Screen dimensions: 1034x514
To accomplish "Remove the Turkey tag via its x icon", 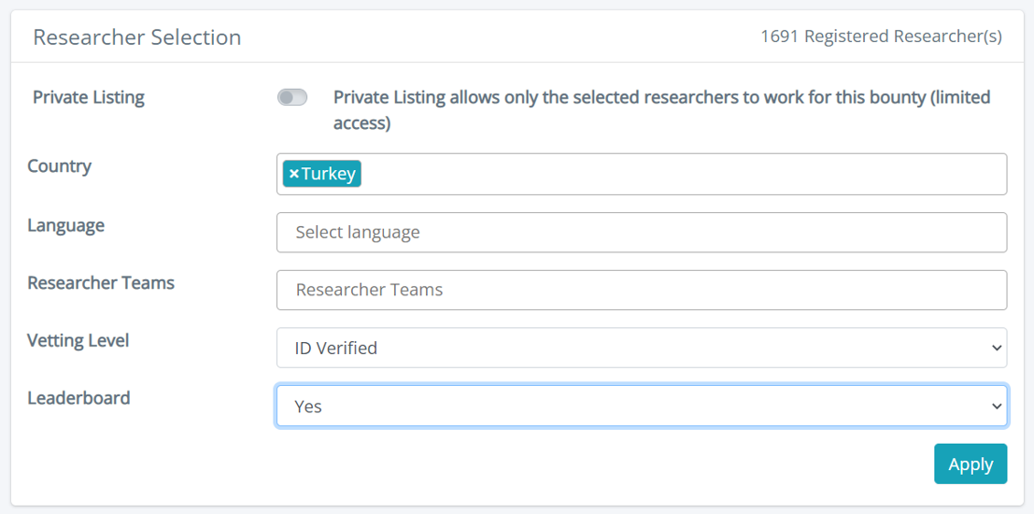I will [x=293, y=174].
